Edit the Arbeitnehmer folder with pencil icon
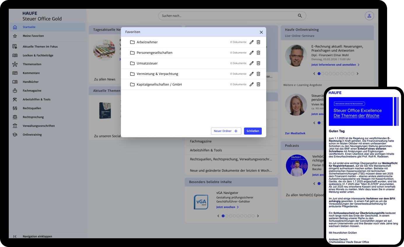The height and width of the screenshot is (247, 404). click(x=252, y=42)
